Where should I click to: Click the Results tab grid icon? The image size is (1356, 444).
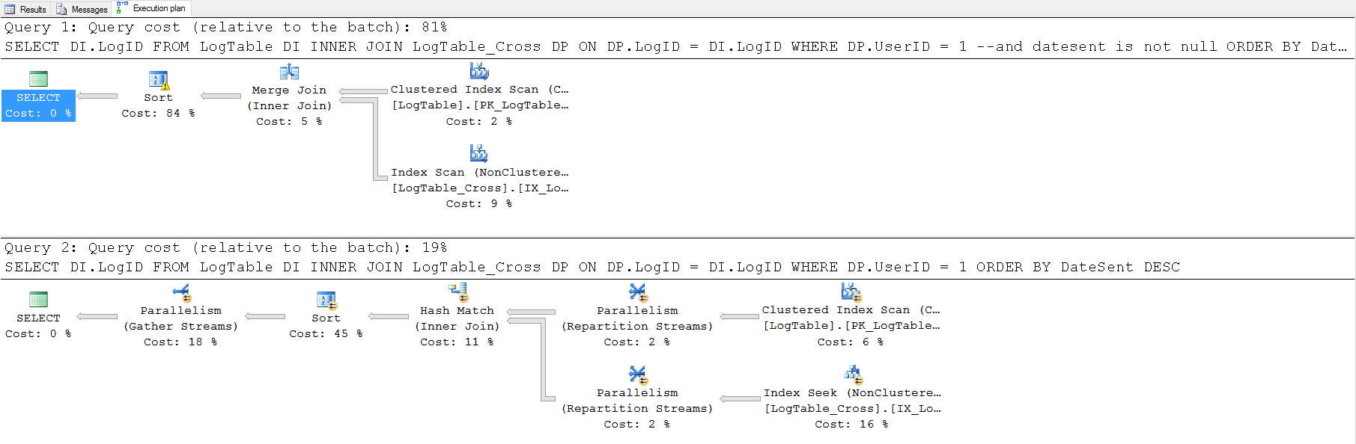pyautogui.click(x=10, y=10)
